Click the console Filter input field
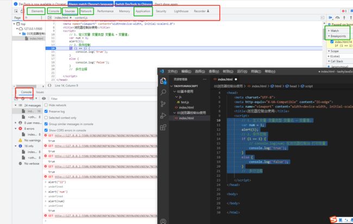 103,99
